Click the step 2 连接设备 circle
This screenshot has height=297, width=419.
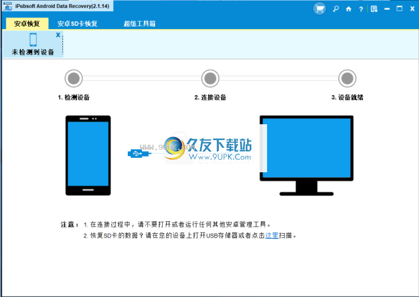click(x=210, y=79)
